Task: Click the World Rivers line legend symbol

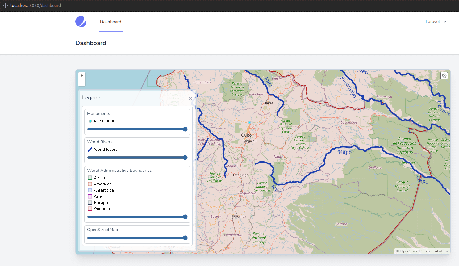Action: click(x=90, y=150)
